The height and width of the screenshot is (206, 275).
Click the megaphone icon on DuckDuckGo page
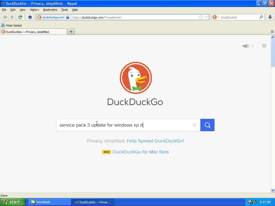246,46
